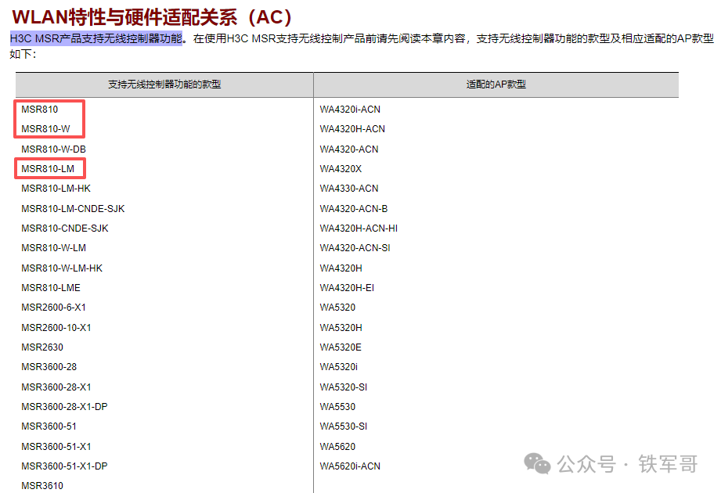The height and width of the screenshot is (493, 721).
Task: Click the WA4320H-EI AP model
Action: coord(347,288)
